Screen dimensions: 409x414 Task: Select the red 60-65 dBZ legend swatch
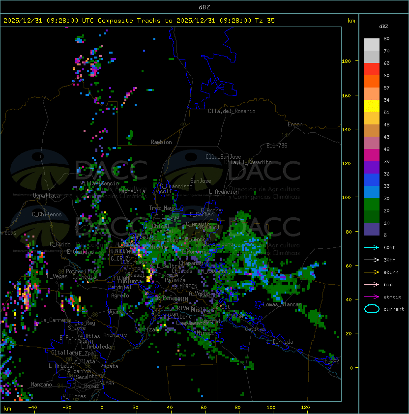pyautogui.click(x=372, y=69)
